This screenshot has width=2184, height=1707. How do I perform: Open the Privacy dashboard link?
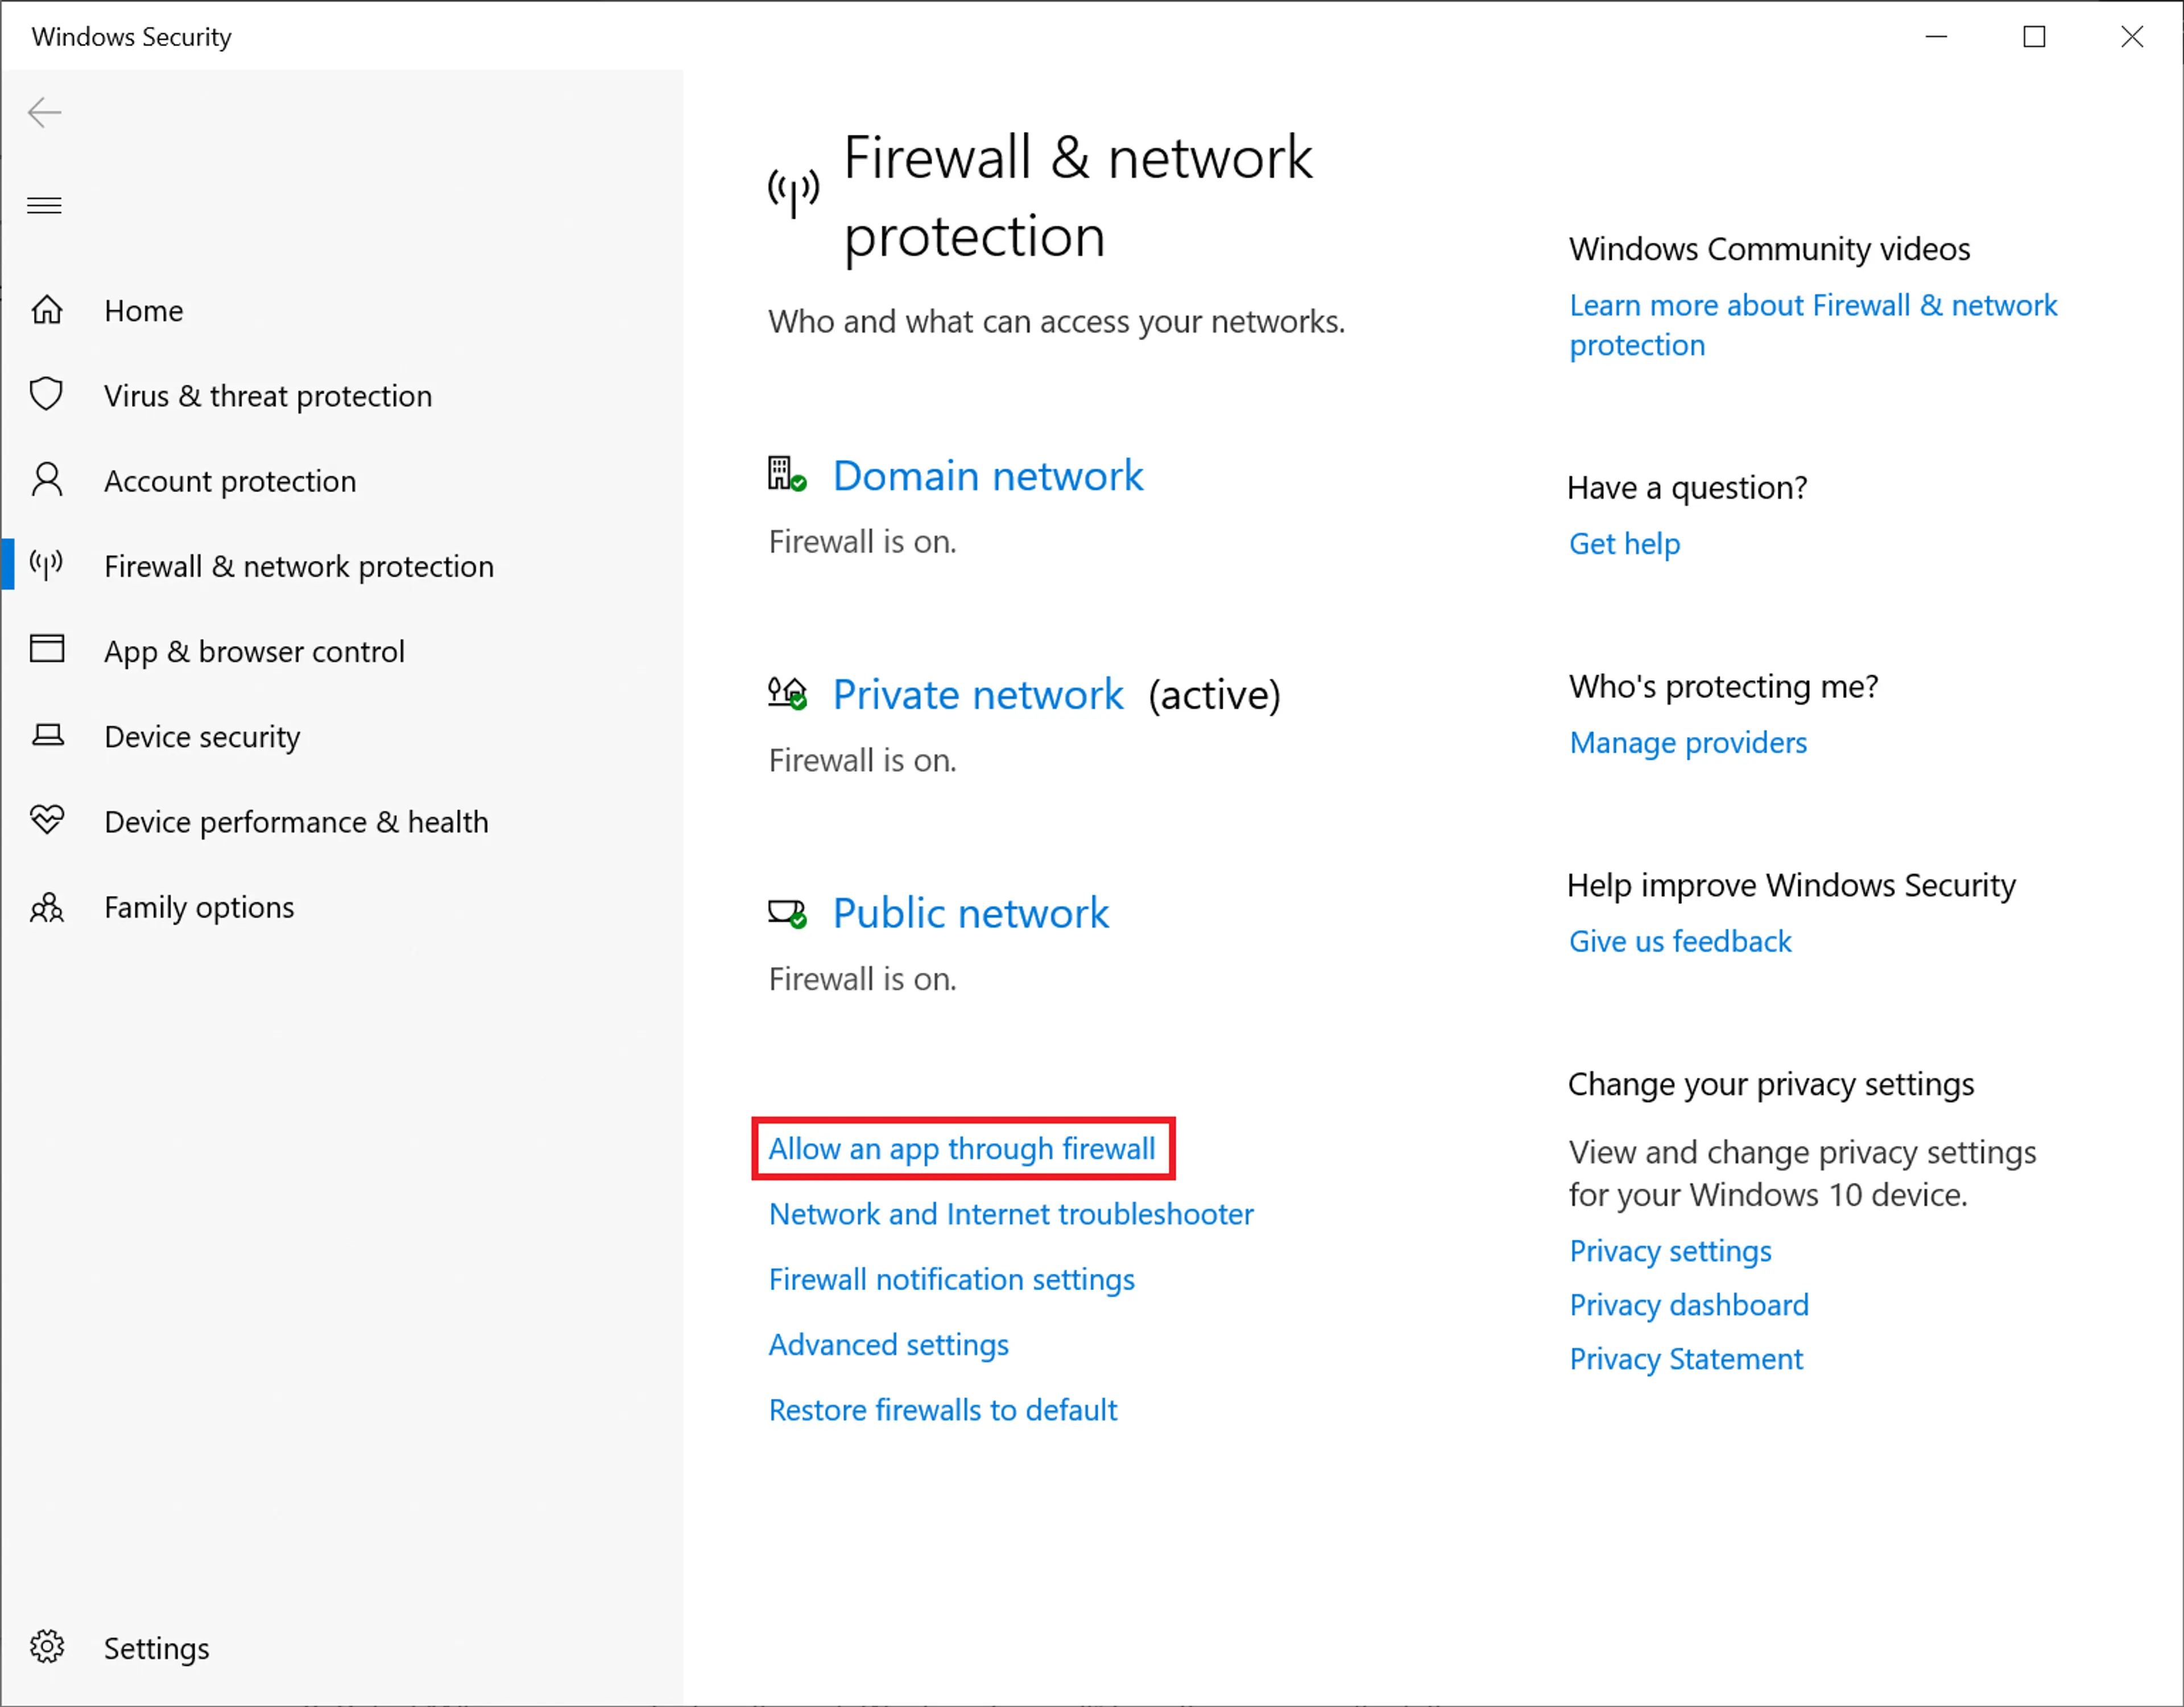(x=1688, y=1305)
